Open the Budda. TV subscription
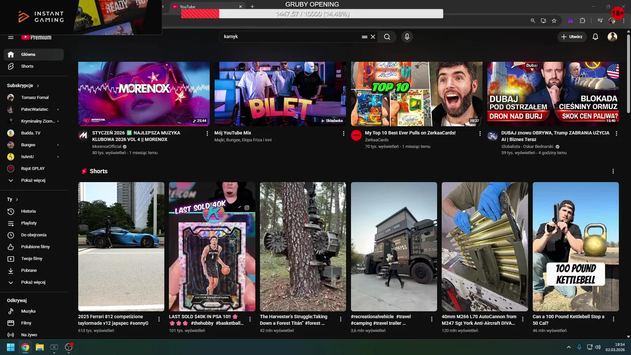 [x=34, y=133]
